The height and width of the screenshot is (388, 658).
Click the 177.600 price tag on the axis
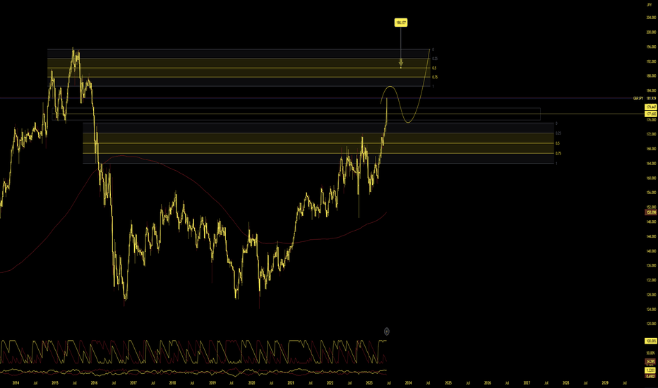click(x=651, y=114)
